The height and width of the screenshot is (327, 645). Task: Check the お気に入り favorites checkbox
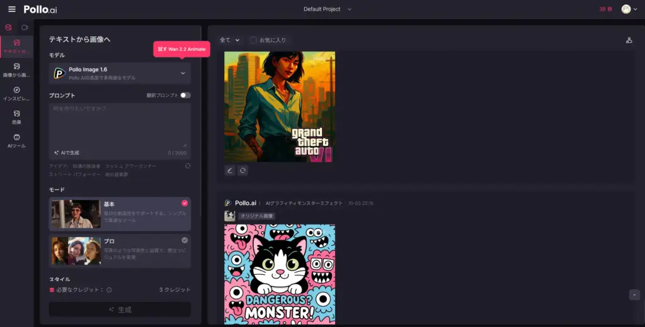(253, 40)
